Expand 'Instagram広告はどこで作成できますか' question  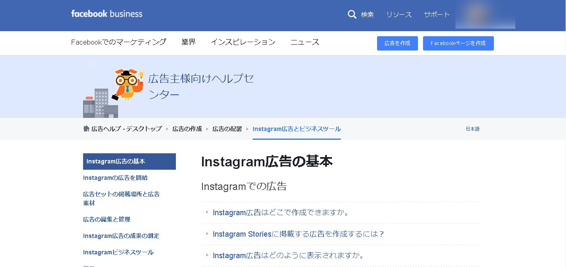tap(280, 212)
